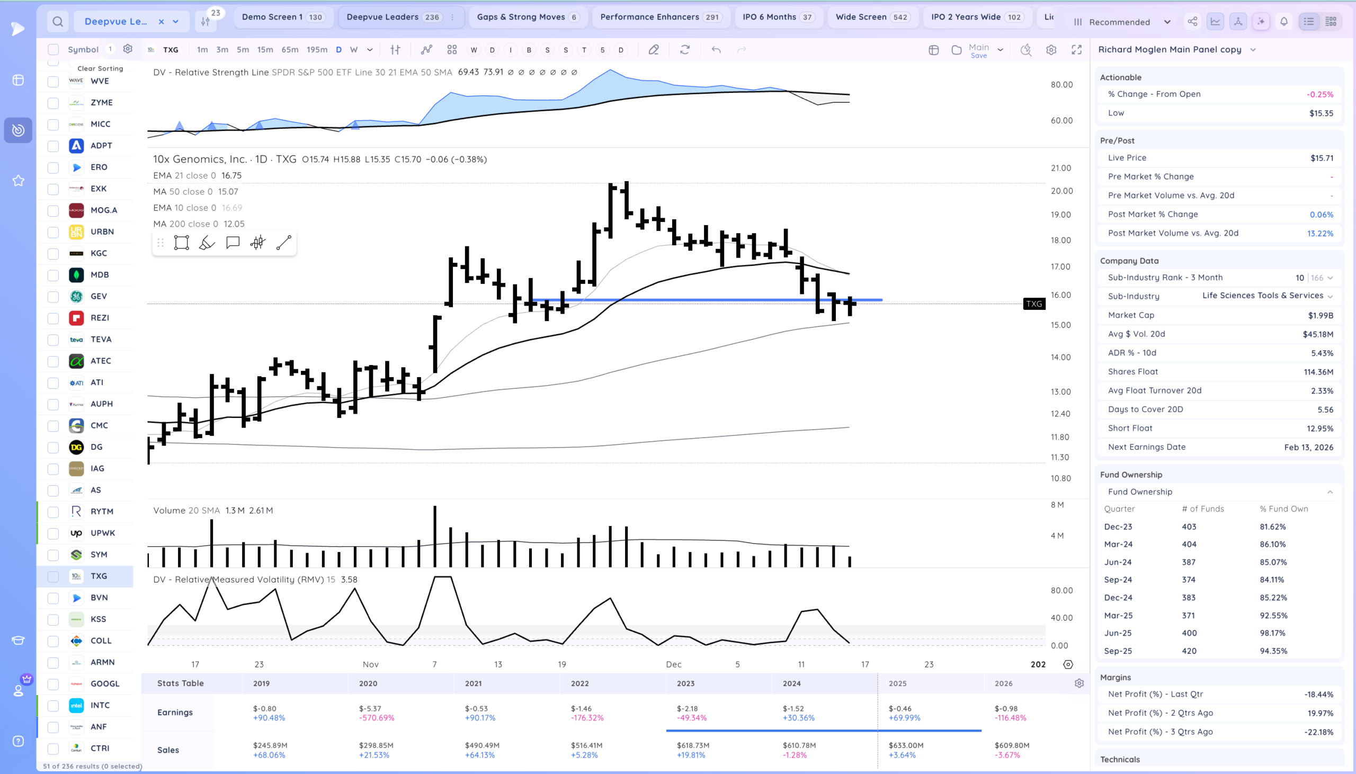Open the Stats Table settings gear
This screenshot has width=1356, height=774.
1079,683
